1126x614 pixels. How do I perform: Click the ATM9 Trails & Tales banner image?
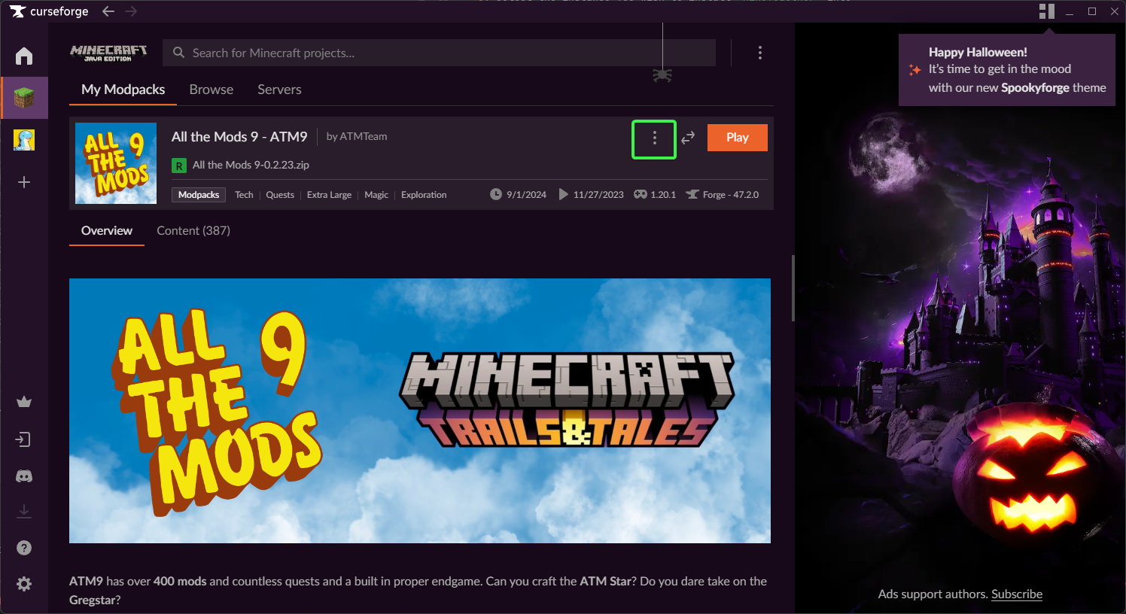click(420, 411)
